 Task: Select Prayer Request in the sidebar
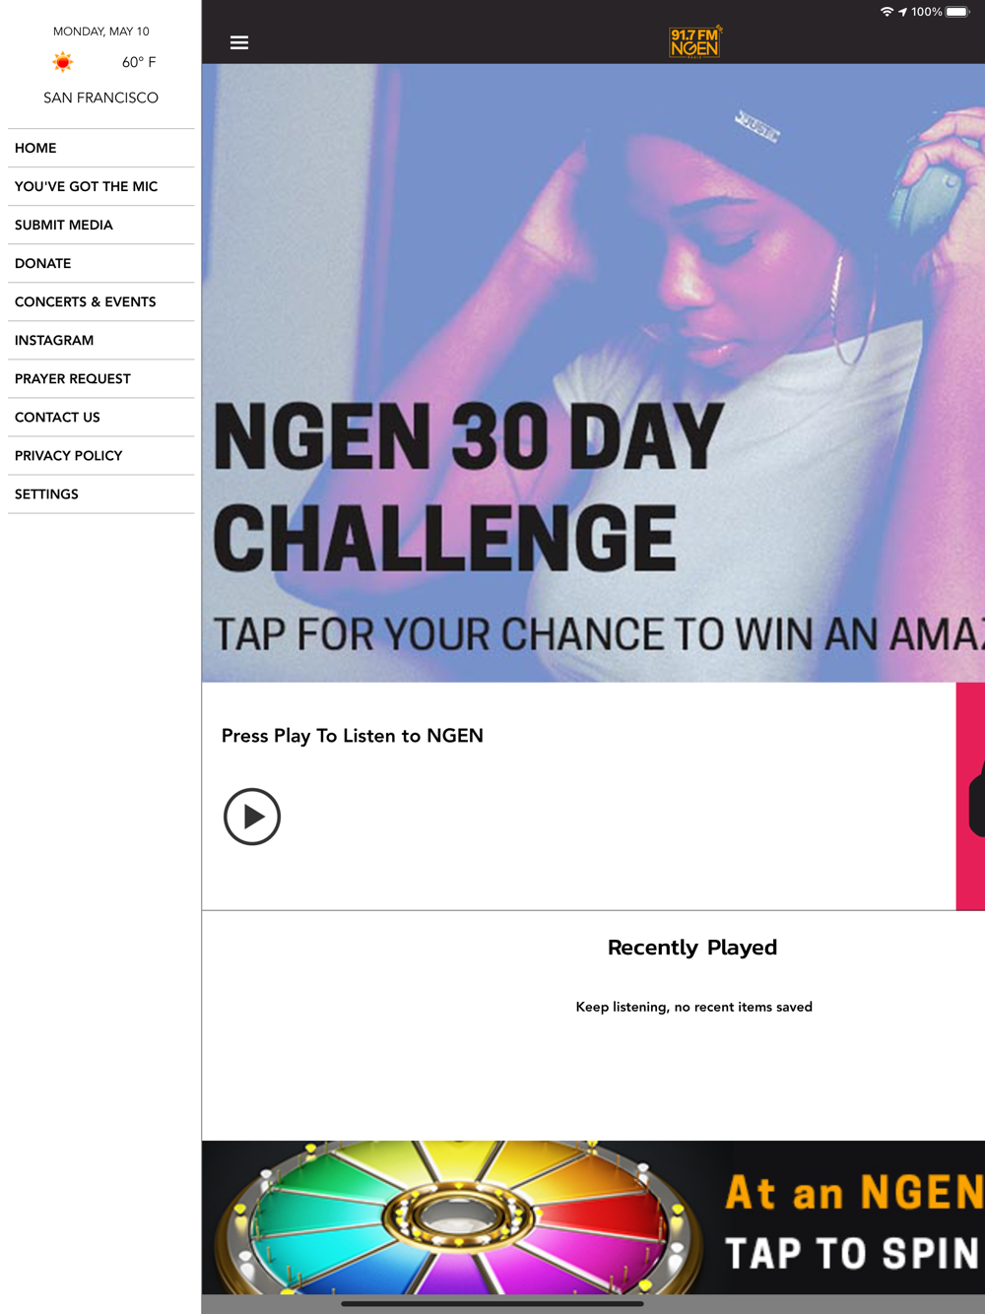point(100,378)
